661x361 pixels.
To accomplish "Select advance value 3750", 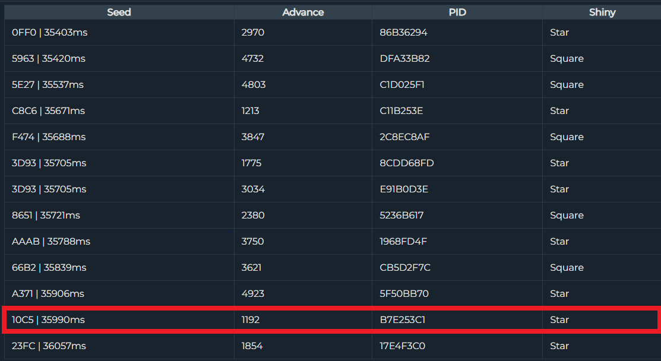I will (252, 242).
